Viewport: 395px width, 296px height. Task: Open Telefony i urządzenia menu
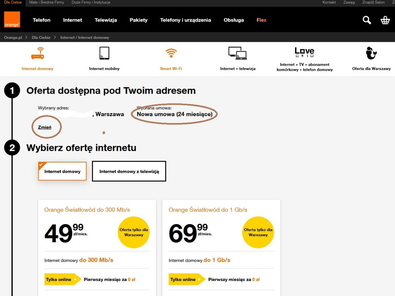tap(185, 20)
